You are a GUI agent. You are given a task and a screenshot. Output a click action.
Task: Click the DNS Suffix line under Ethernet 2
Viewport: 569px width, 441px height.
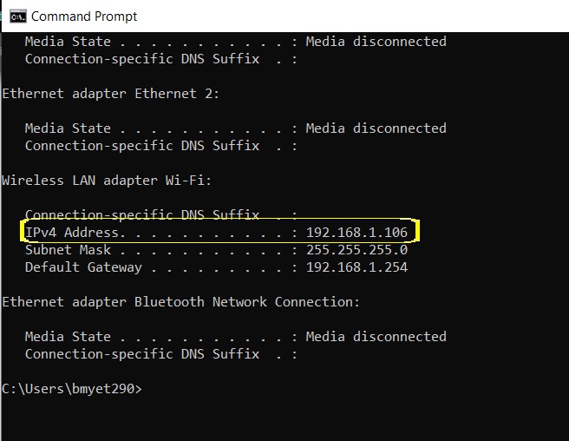141,146
